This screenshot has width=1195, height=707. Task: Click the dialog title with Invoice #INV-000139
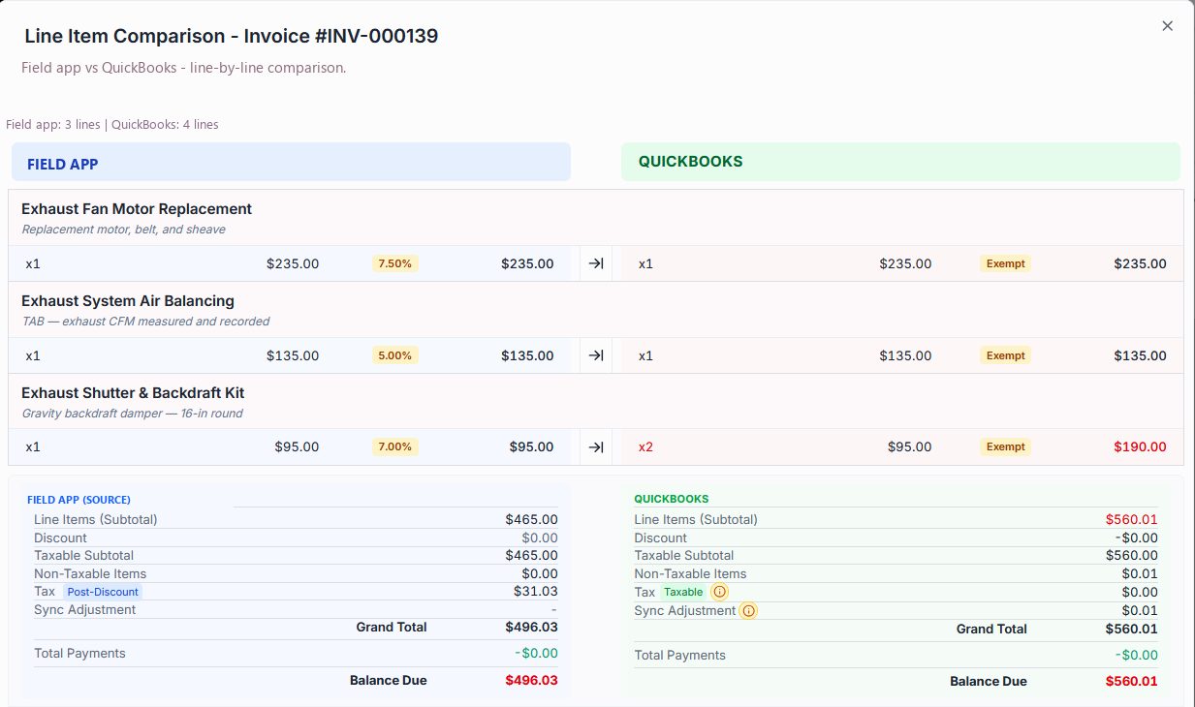232,36
